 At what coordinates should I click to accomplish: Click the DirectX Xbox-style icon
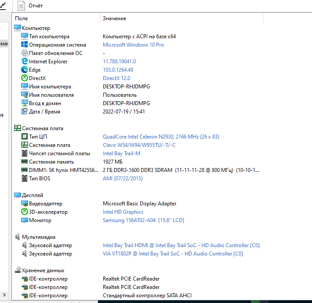pos(25,78)
